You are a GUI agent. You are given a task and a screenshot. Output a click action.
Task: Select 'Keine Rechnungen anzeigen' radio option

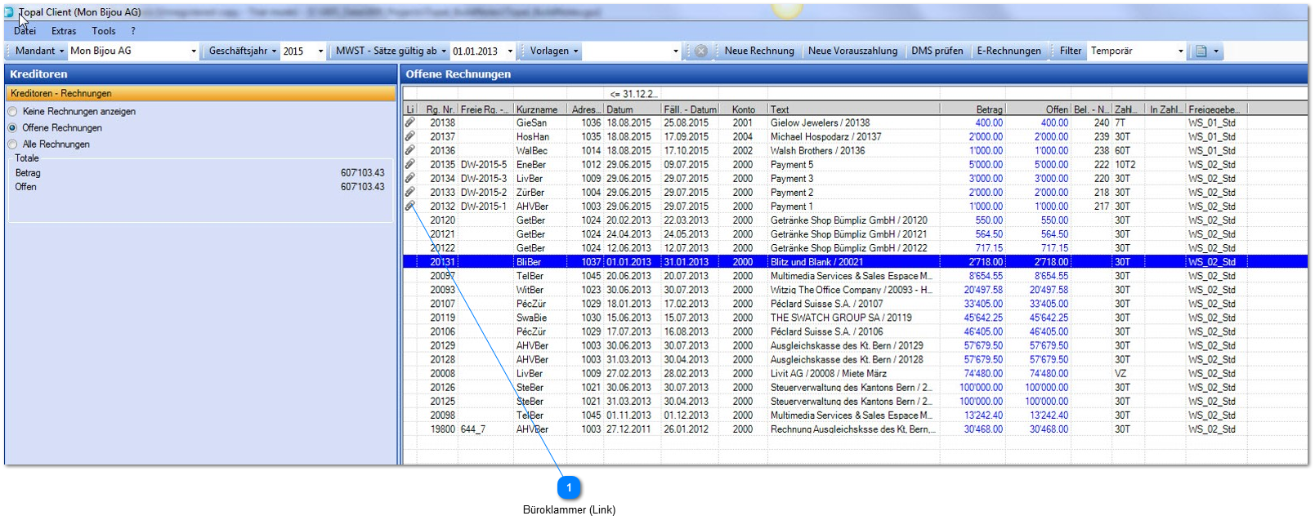(13, 112)
